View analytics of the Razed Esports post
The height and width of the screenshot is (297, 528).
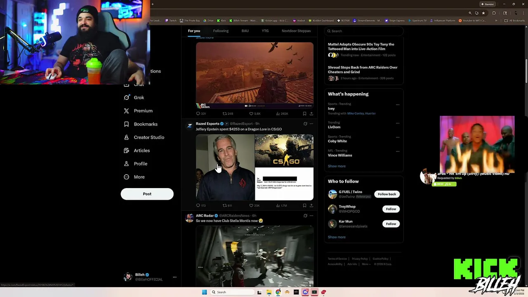pos(282,205)
